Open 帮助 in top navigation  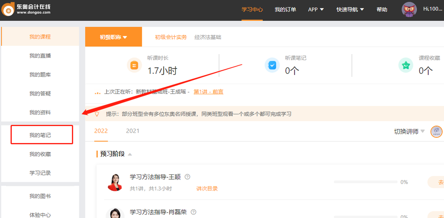pos(382,9)
